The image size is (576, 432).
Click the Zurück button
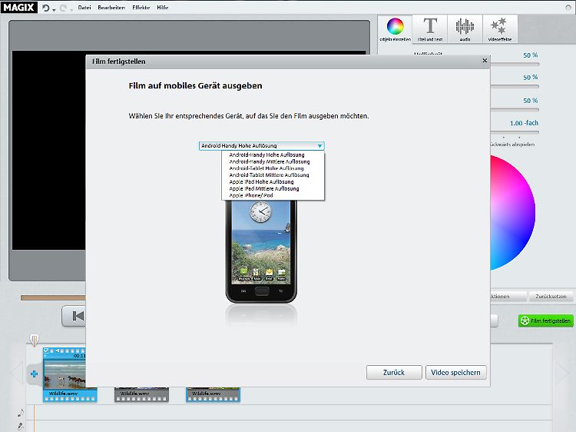394,373
